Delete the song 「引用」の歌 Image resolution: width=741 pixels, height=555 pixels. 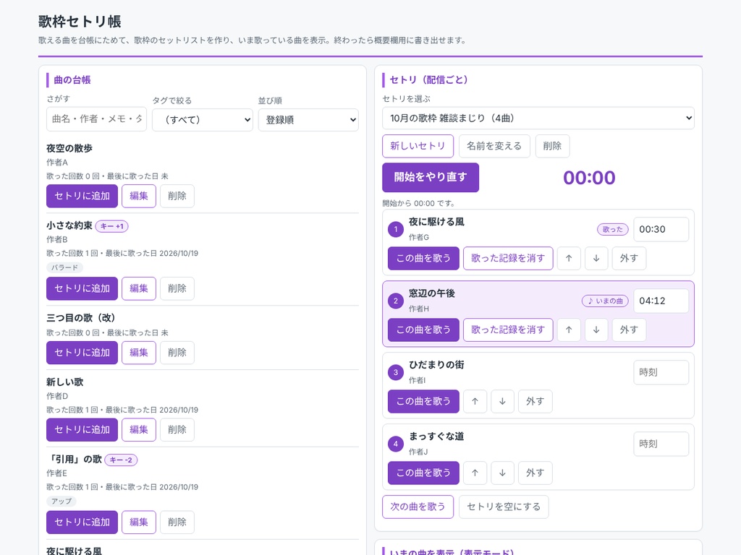[177, 522]
